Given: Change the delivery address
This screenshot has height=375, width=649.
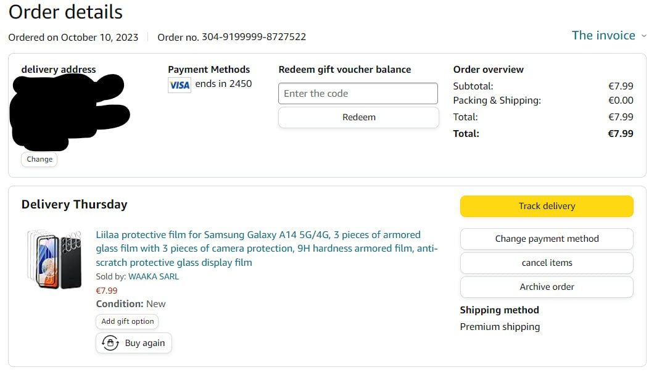Looking at the screenshot, I should click(39, 159).
